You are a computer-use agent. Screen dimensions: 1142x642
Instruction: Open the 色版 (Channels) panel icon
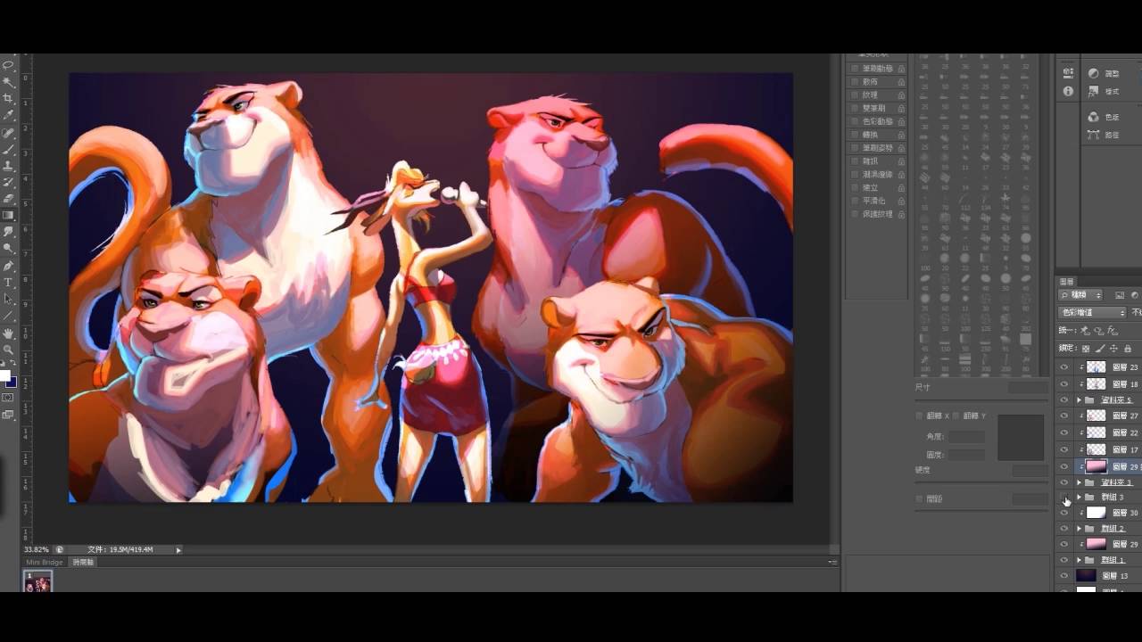click(x=1094, y=117)
